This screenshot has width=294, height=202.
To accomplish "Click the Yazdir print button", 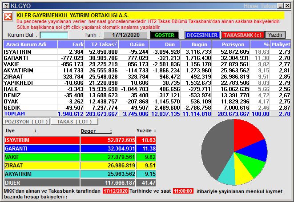I will [x=275, y=35].
